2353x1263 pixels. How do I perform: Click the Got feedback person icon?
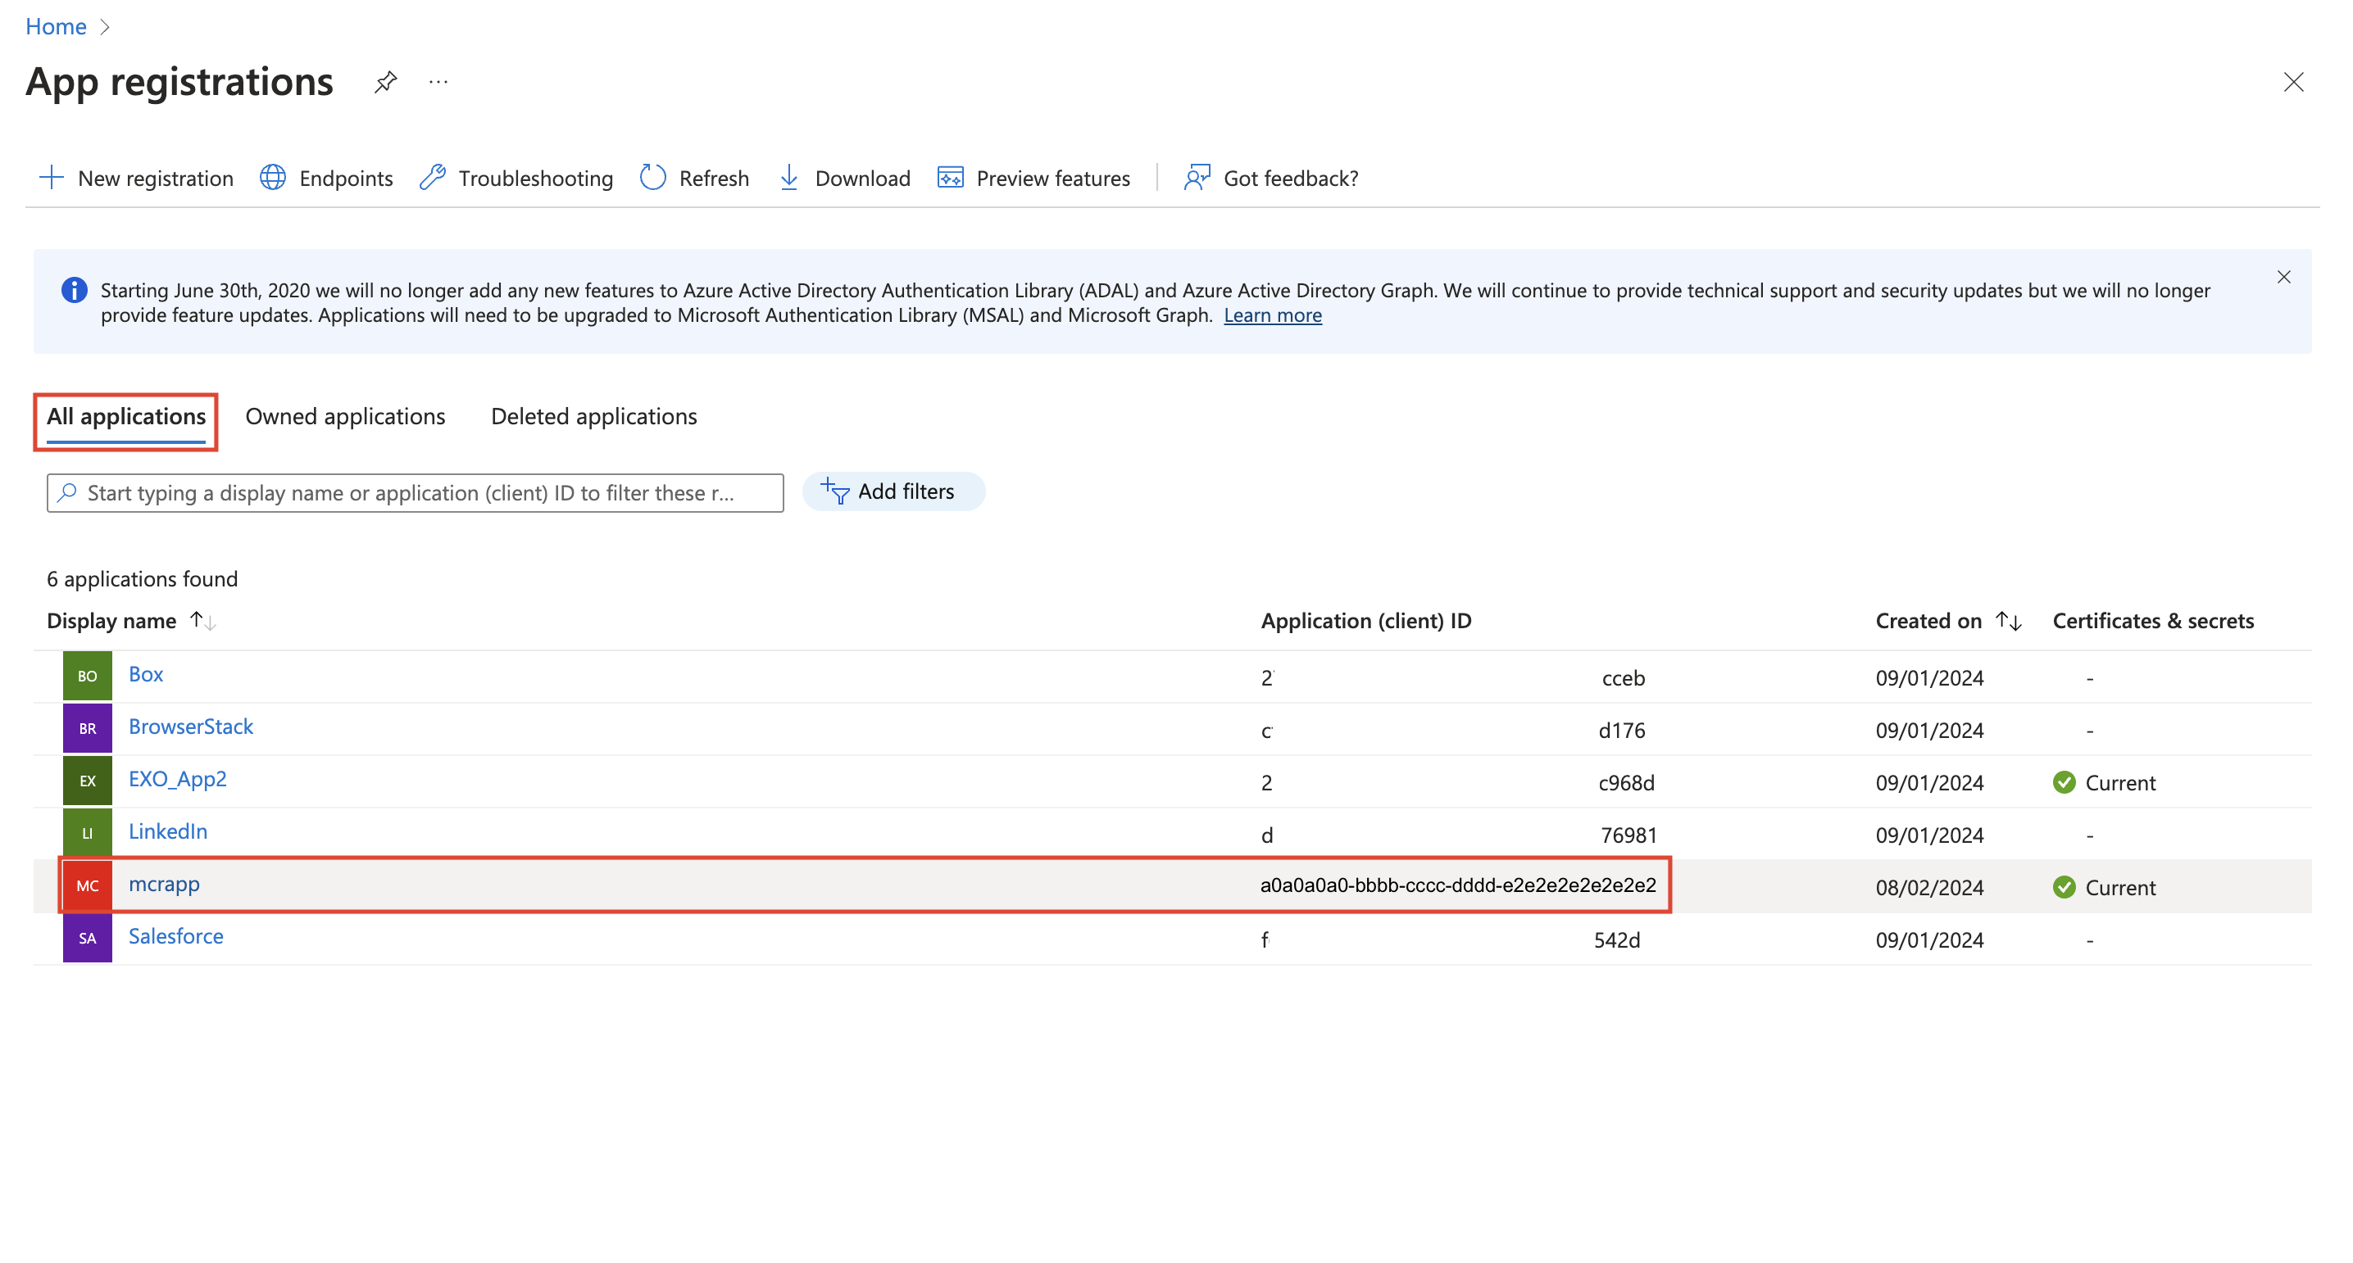1197,177
